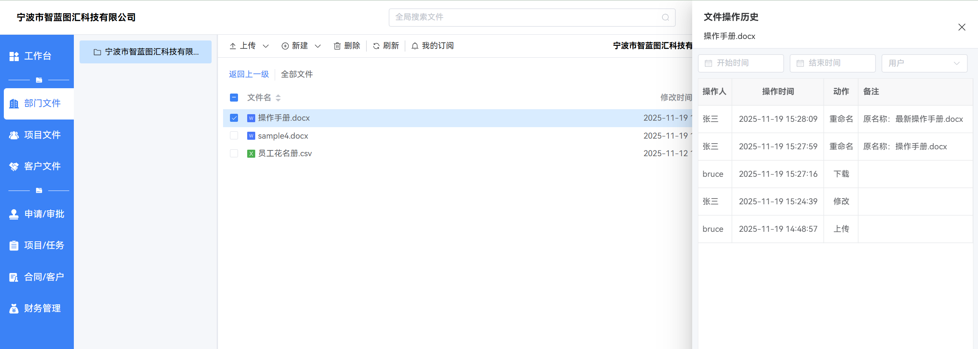
Task: Open my subscriptions bell icon
Action: click(x=415, y=46)
